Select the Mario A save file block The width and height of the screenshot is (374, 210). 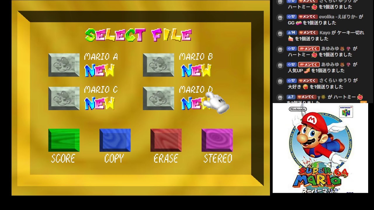coord(64,65)
